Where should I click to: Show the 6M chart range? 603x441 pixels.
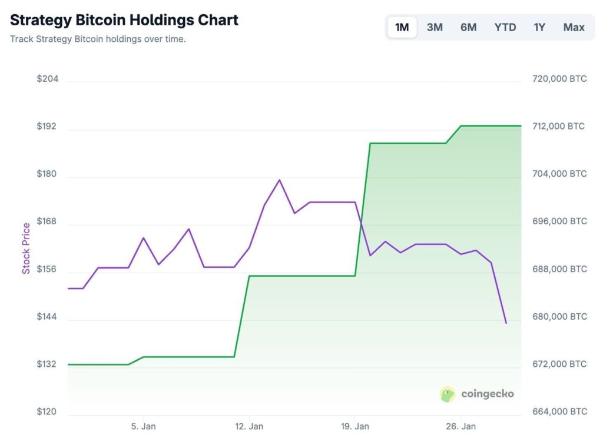pyautogui.click(x=469, y=27)
